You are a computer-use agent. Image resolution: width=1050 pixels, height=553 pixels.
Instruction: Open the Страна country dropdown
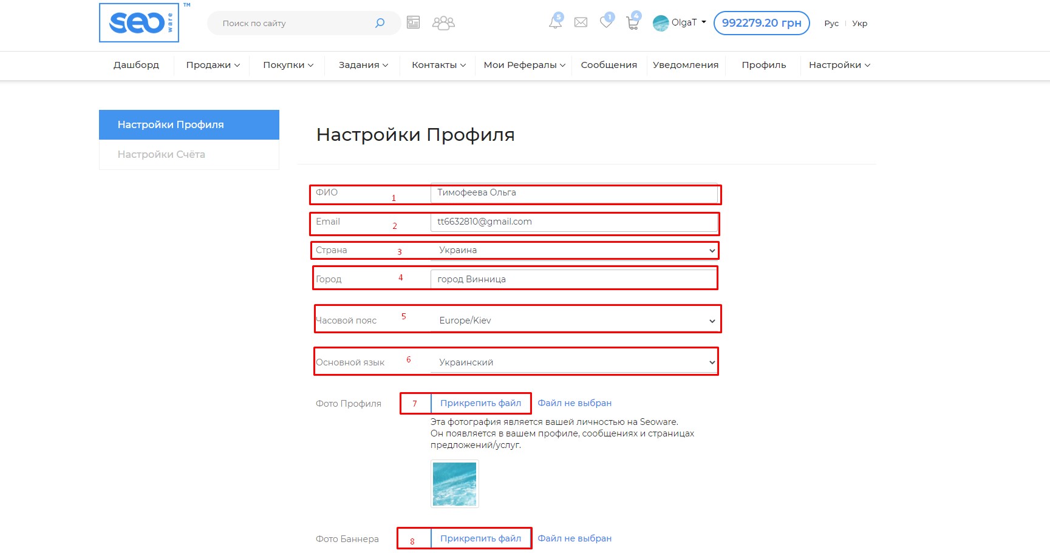[574, 250]
